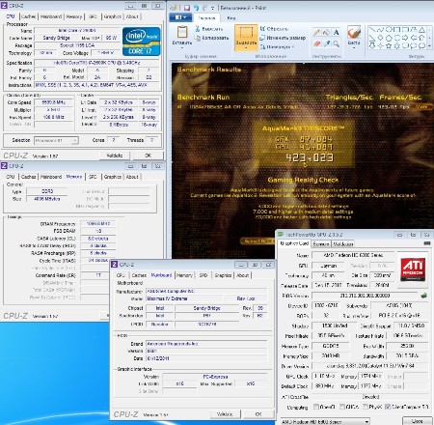Open Graphics tab in mainboard CPU-Z window
434x425 pixels.
(223, 275)
